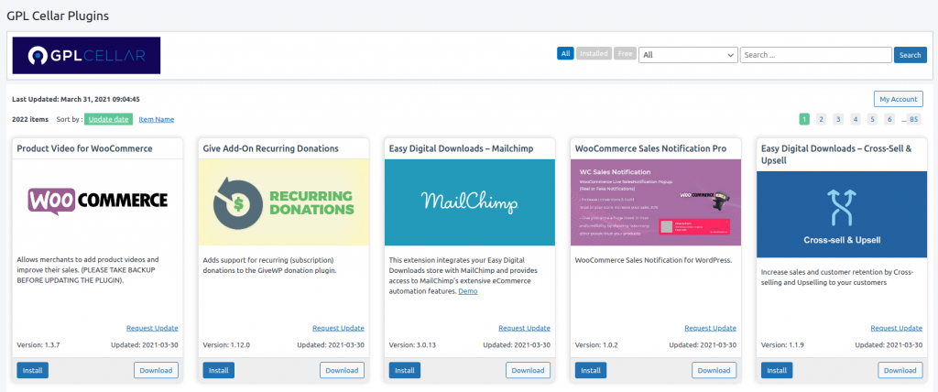Image resolution: width=938 pixels, height=392 pixels.
Task: Click the title WooCommerce Sales Notification Pro
Action: (x=651, y=148)
